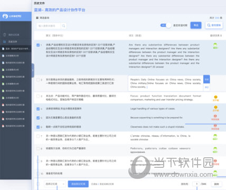
Task: Click the last red file icon in the sidebar
Action: tap(3, 126)
